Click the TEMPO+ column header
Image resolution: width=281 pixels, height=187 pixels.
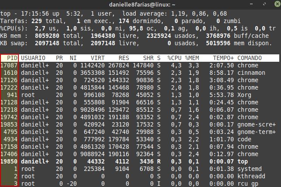click(x=223, y=58)
